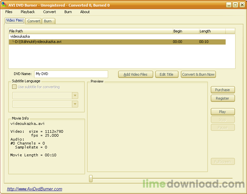This screenshot has height=194, width=247.
Task: Click into the DVD Name text field
Action: (x=71, y=74)
